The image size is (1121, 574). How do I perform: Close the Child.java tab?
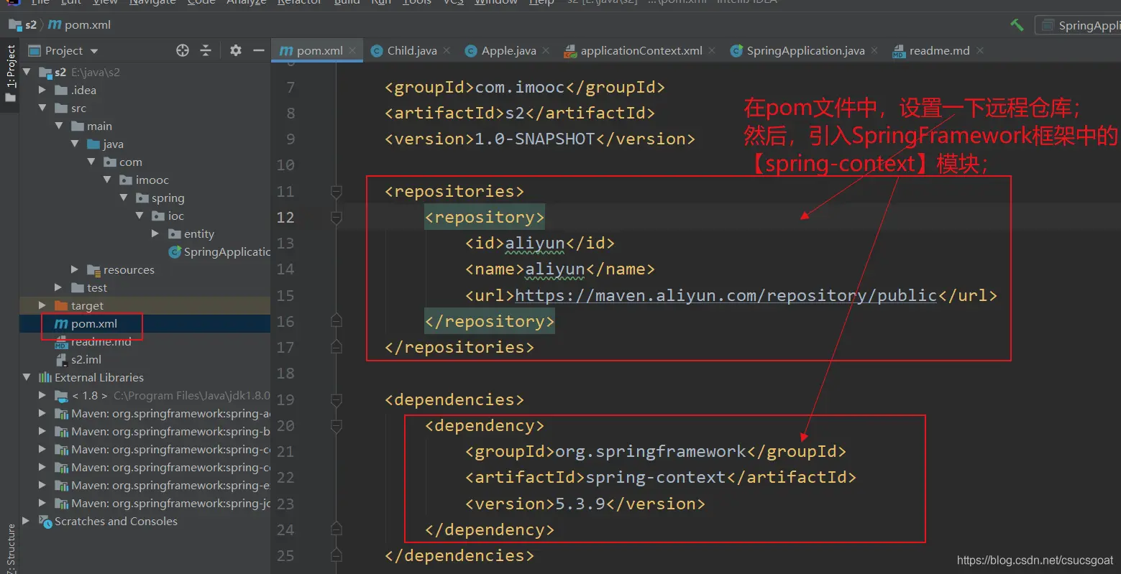point(447,50)
